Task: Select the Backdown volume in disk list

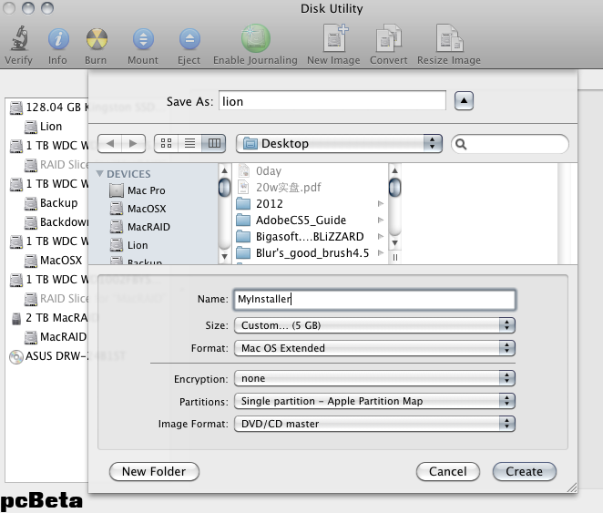Action: [x=56, y=222]
